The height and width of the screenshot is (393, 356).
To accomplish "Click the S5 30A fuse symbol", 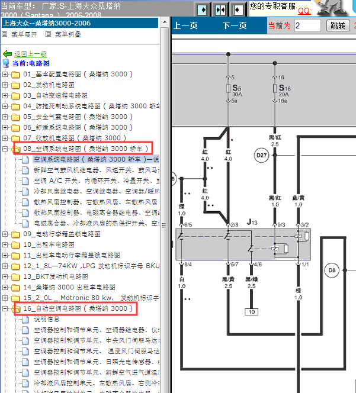I will 228,88.
